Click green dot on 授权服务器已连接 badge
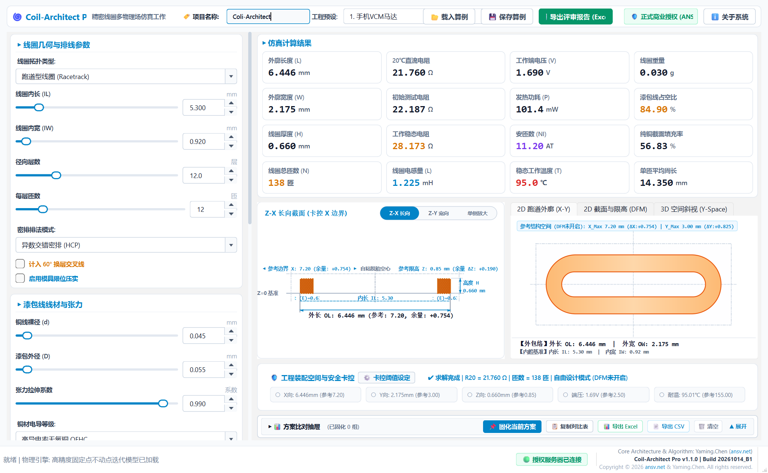The width and height of the screenshot is (768, 473). pos(526,460)
